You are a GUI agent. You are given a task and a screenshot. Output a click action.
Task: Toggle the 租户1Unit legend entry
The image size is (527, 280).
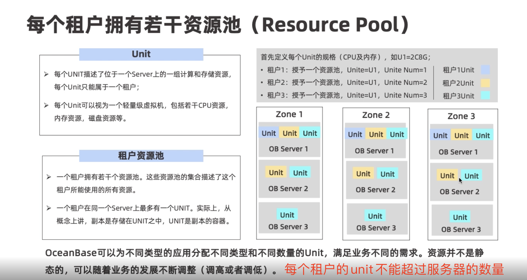(459, 70)
